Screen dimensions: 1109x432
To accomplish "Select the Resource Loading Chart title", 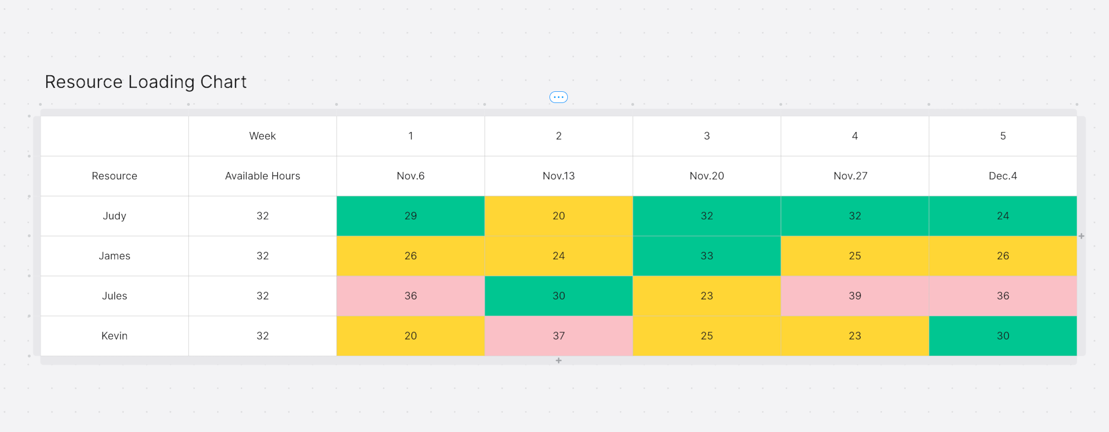I will point(145,82).
